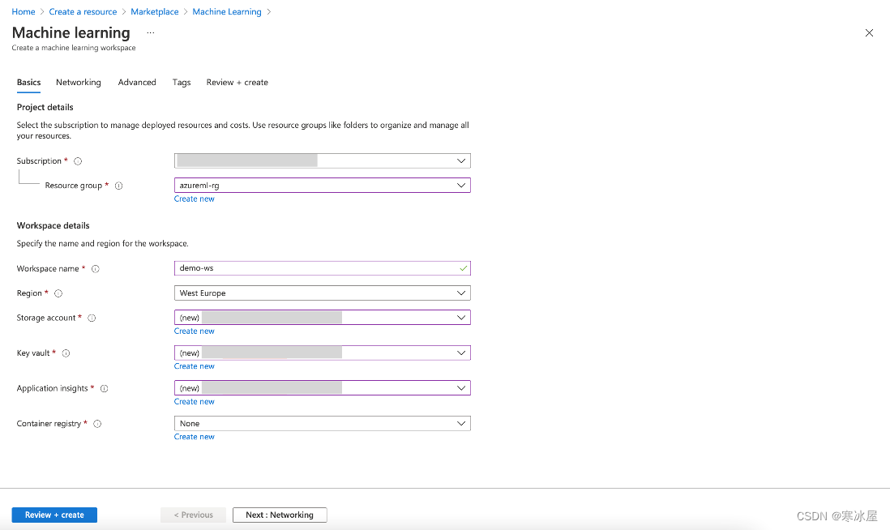Open the ellipsis more options menu

[151, 33]
